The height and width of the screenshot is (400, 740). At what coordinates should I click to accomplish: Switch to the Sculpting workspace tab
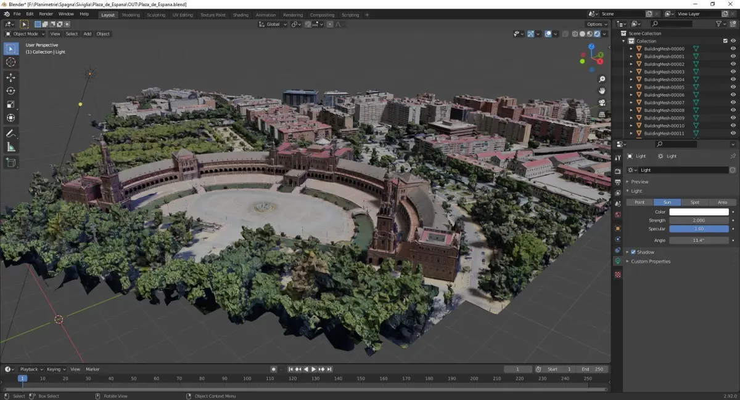click(x=156, y=15)
